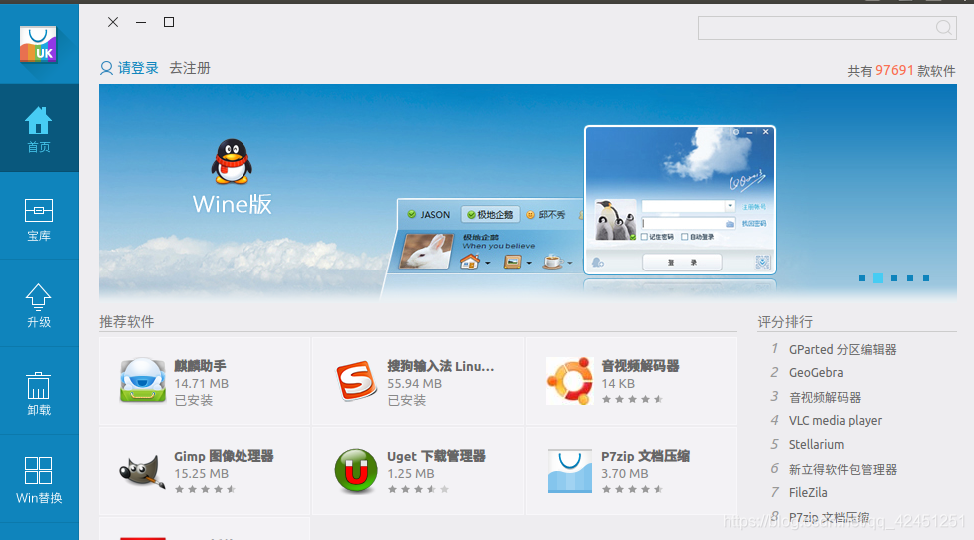Open GParted 分区编辑器 in rating list
This screenshot has height=540, width=974.
coord(842,349)
